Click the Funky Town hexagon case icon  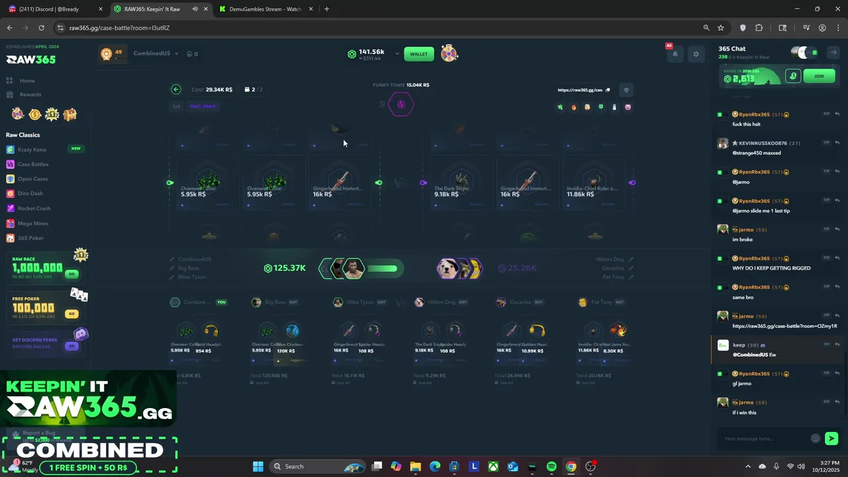pos(401,104)
